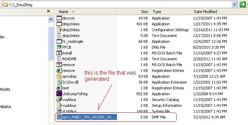Click the dmp2mkey text document icon

point(59,35)
